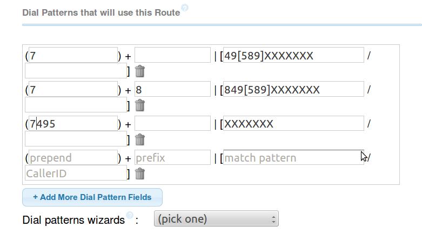Focus first row's empty prefix field
Image resolution: width=422 pixels, height=240 pixels.
pyautogui.click(x=172, y=55)
